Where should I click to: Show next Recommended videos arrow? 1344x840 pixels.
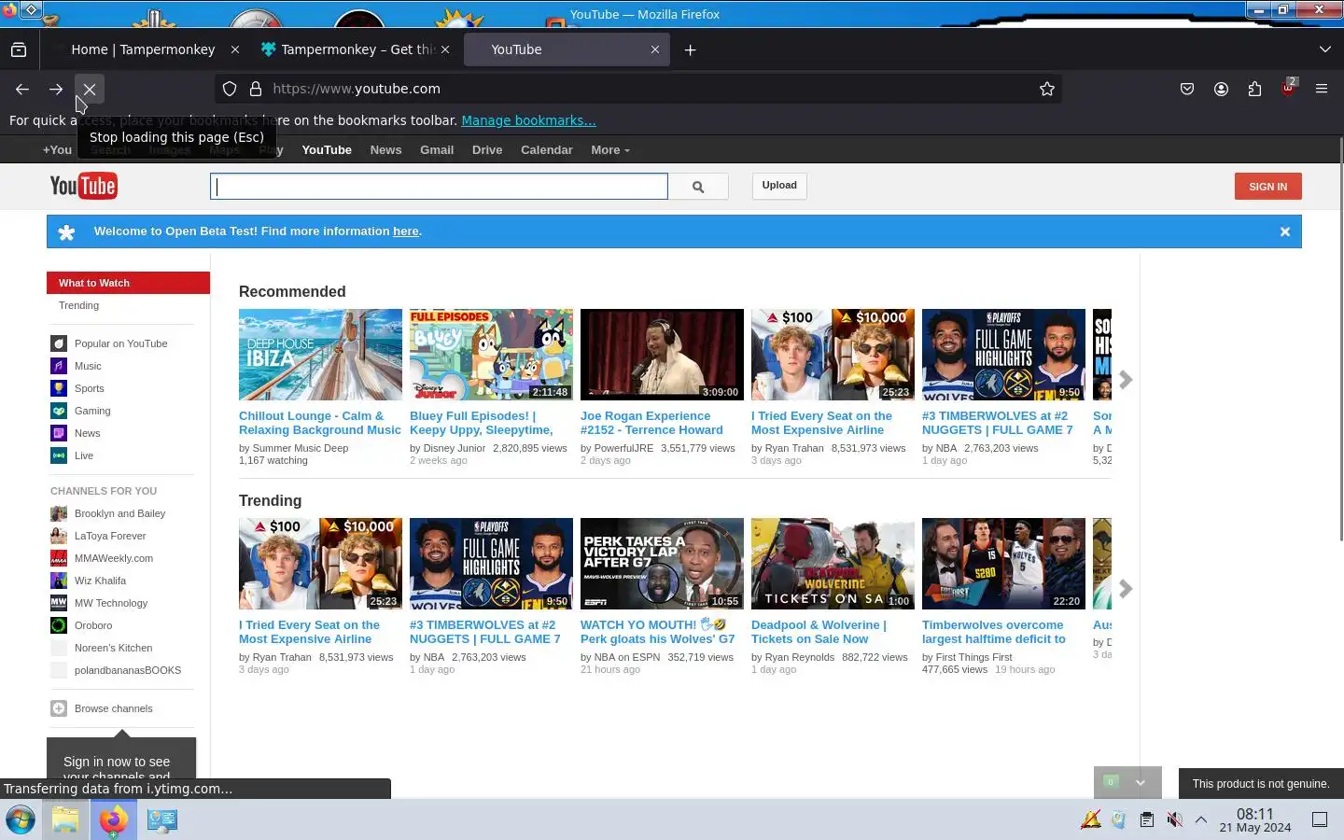point(1126,380)
